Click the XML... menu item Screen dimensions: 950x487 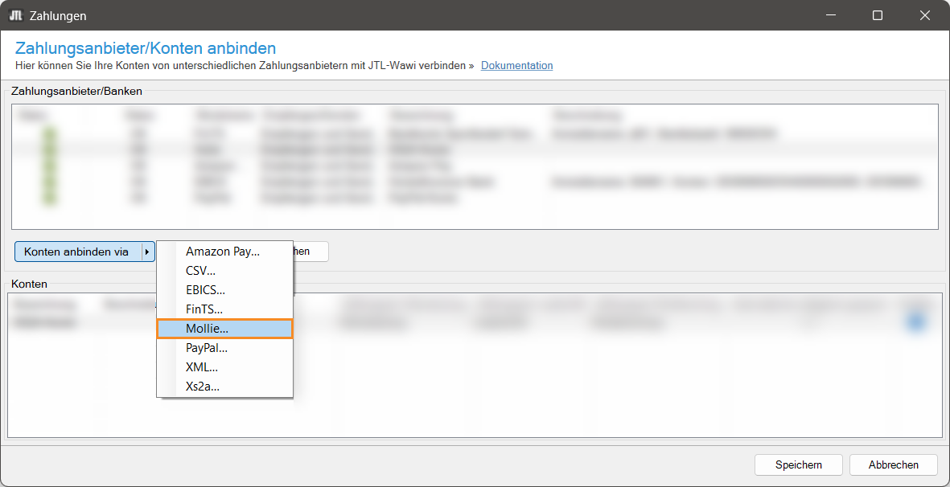(202, 367)
